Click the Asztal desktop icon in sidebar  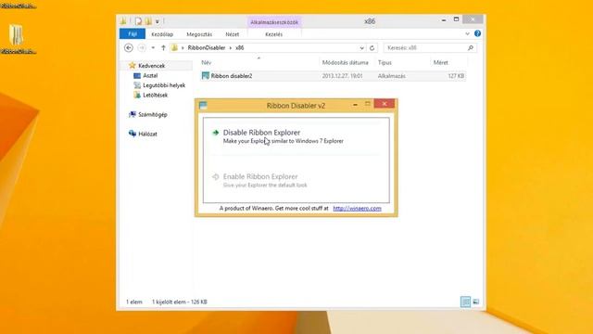point(137,76)
